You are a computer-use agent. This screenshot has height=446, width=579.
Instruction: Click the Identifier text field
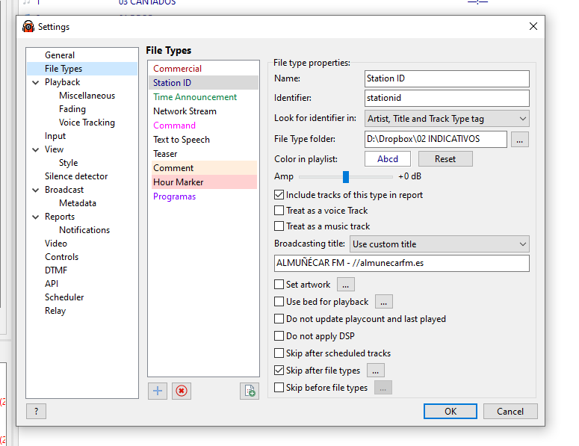pos(447,99)
